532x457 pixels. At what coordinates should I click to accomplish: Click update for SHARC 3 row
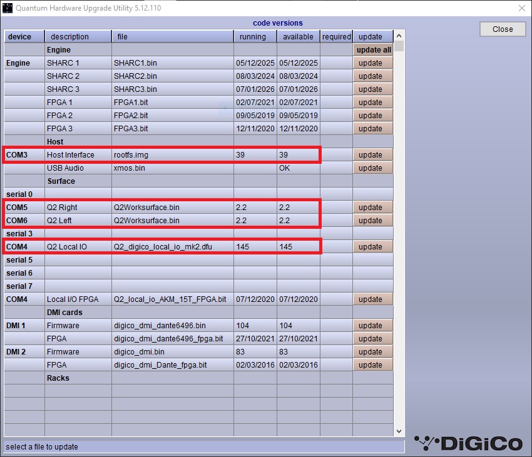373,89
